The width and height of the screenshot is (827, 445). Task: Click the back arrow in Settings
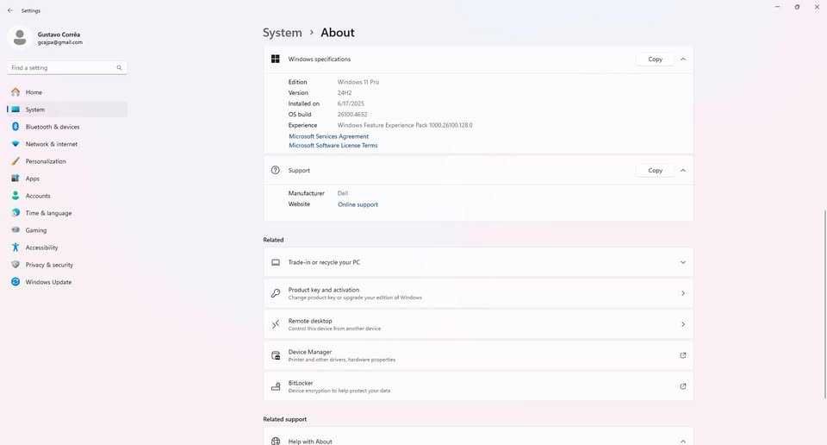(10, 10)
